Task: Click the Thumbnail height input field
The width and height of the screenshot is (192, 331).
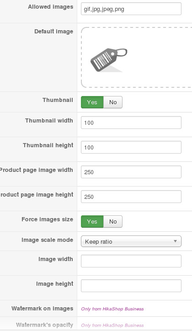Action: (x=131, y=147)
